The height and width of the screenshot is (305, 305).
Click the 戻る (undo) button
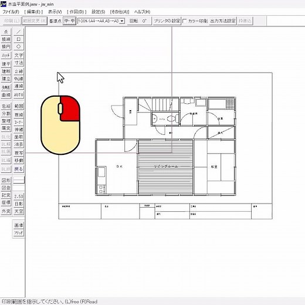pyautogui.click(x=19, y=169)
